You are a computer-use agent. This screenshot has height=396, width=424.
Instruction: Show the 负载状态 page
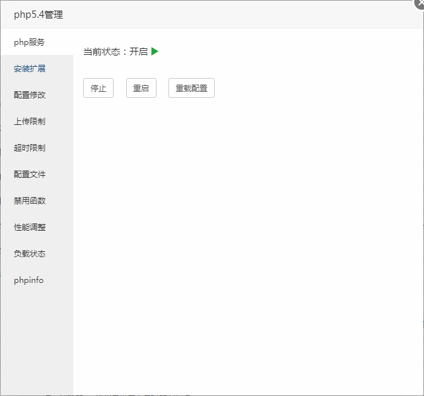pos(30,254)
